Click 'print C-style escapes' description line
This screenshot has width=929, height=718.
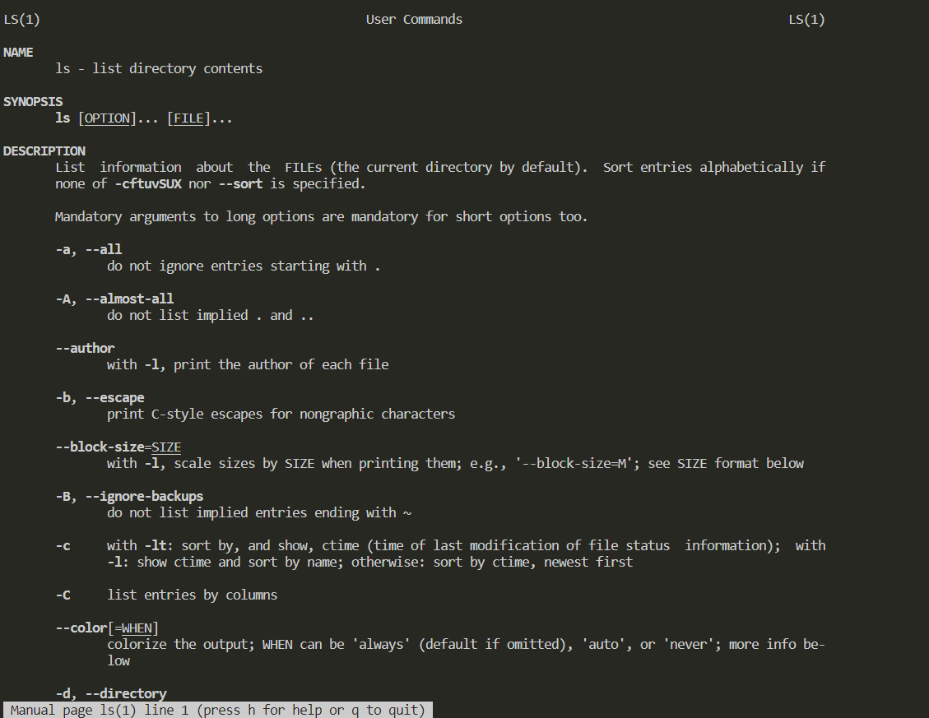pyautogui.click(x=281, y=414)
